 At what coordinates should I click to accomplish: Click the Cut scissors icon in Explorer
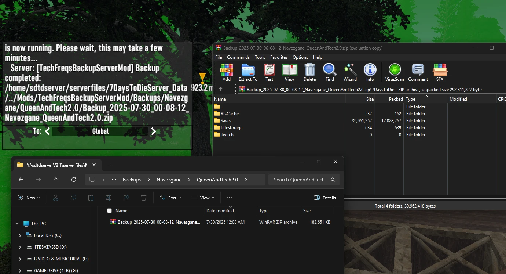[56, 198]
